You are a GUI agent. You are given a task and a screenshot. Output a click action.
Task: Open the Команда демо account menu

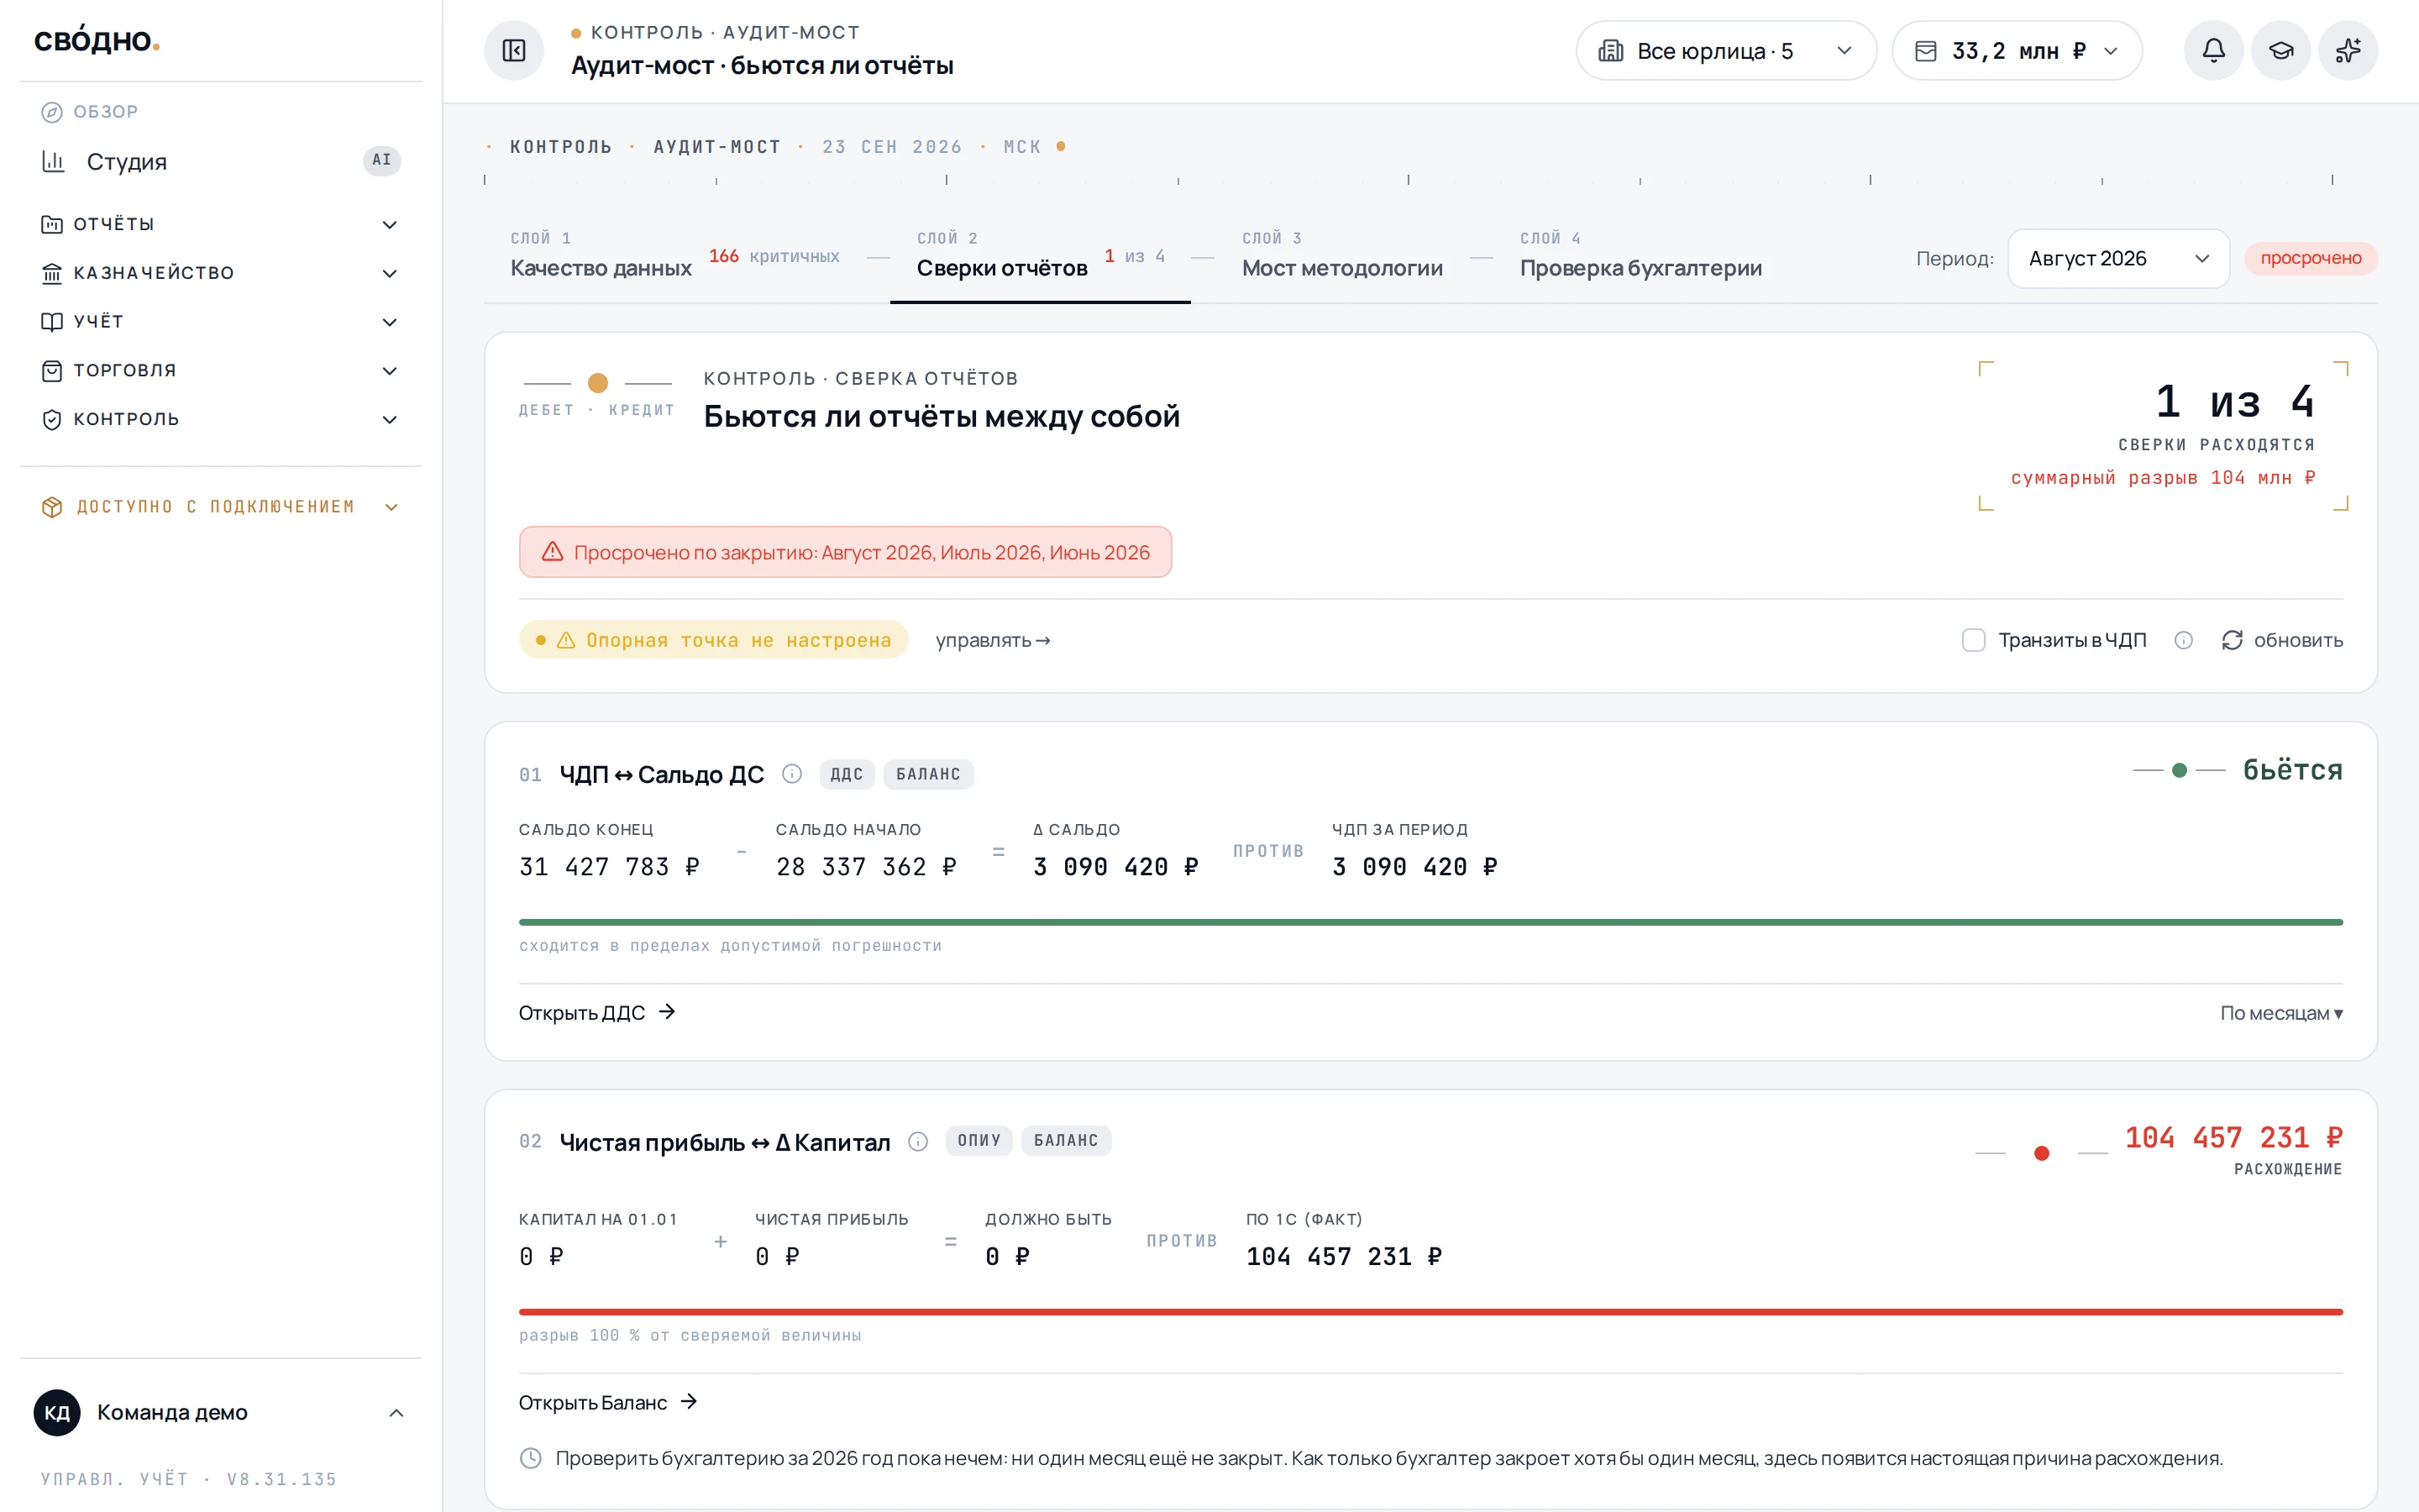(x=221, y=1412)
